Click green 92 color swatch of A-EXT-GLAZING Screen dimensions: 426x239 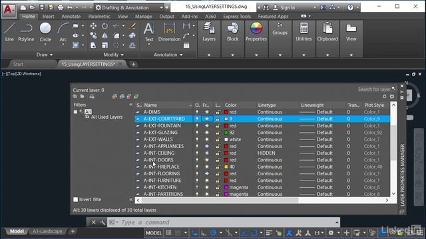click(226, 133)
